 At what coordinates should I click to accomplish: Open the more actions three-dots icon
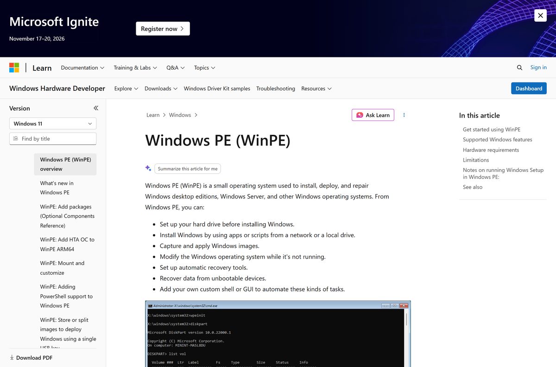click(x=404, y=115)
